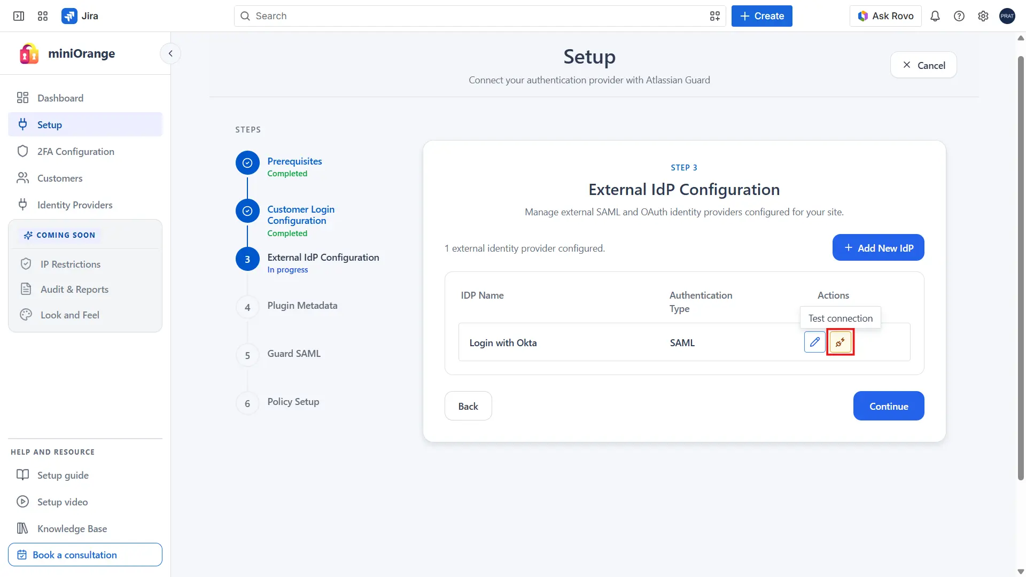
Task: Open Audit & Reports item
Action: click(x=85, y=289)
